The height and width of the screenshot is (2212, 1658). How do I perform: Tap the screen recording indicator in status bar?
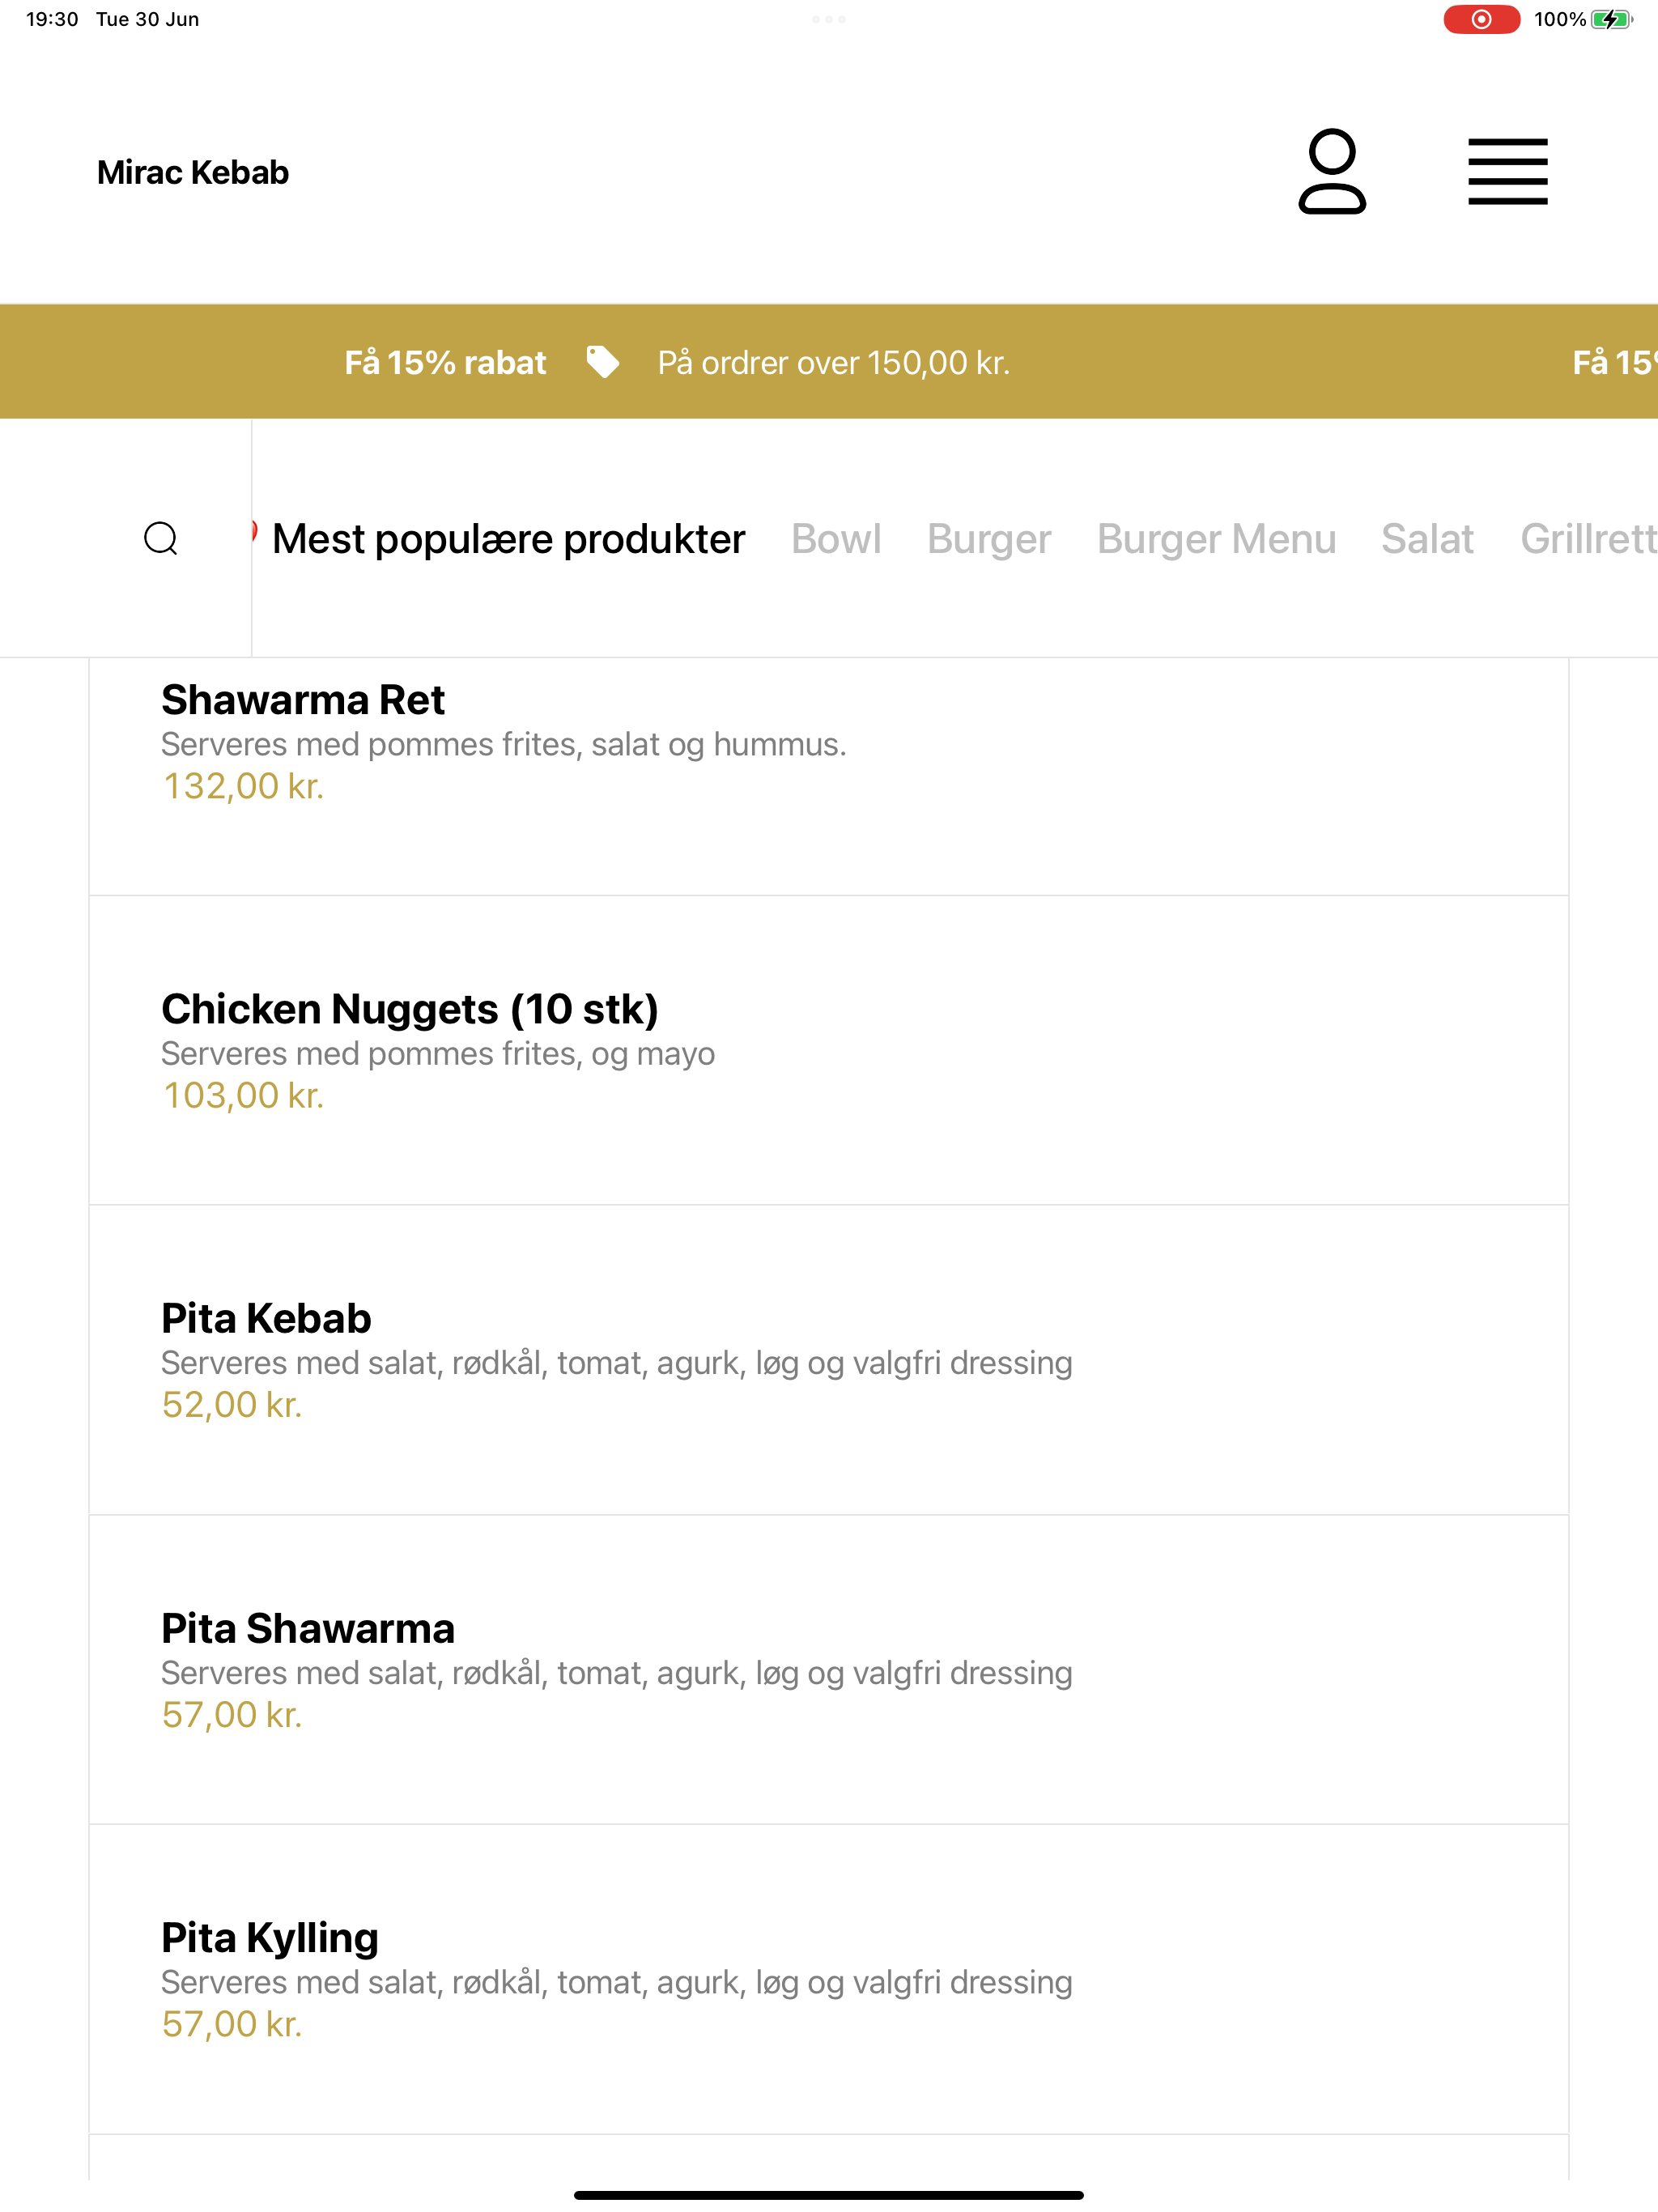coord(1481,19)
